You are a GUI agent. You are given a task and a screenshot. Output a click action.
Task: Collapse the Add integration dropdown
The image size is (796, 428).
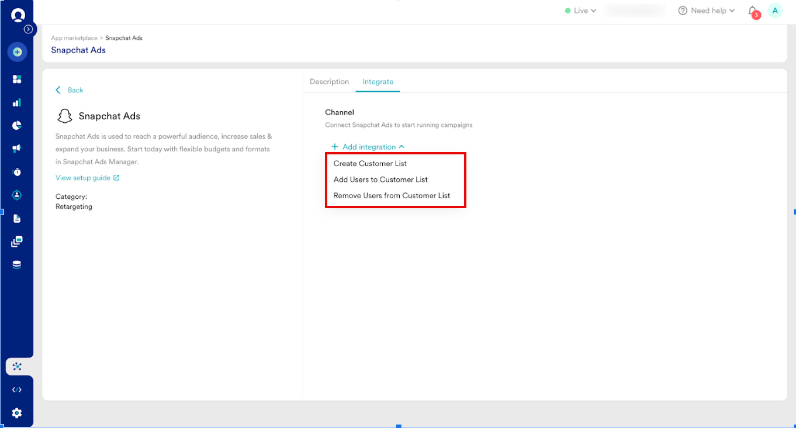[368, 147]
